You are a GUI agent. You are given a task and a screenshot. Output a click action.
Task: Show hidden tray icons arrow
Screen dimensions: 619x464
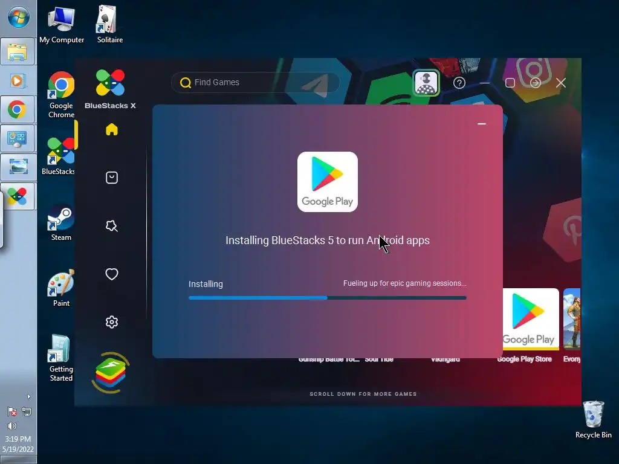28,396
